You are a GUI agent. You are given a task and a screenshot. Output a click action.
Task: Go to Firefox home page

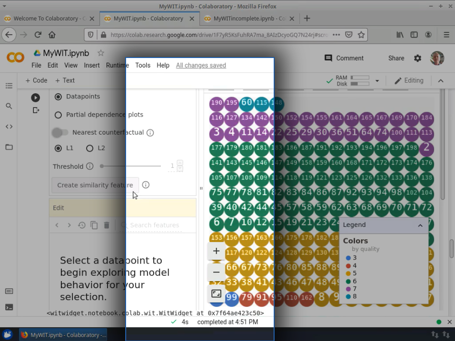click(x=52, y=35)
